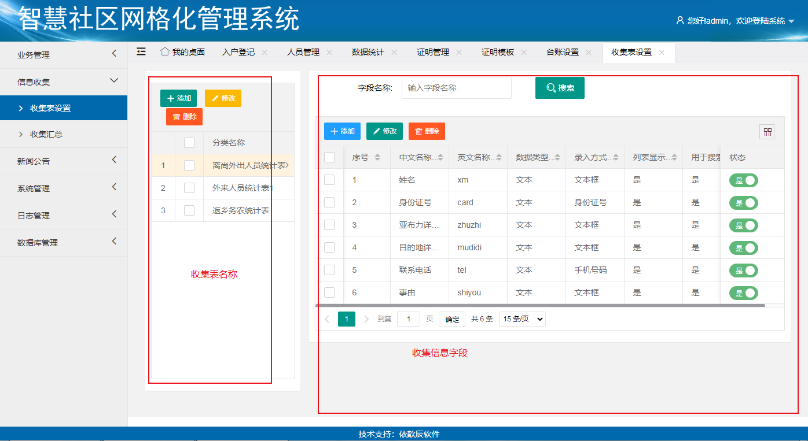
Task: Open 收集汇总 in the sidebar
Action: [46, 134]
